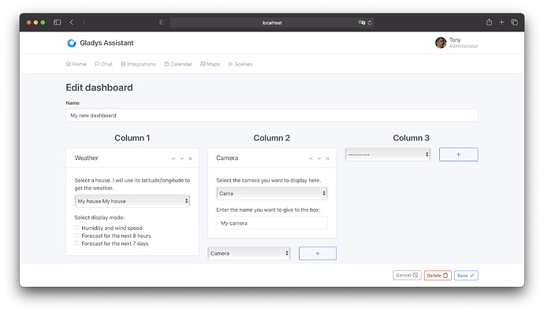Click the privacy shield icon

point(162,22)
